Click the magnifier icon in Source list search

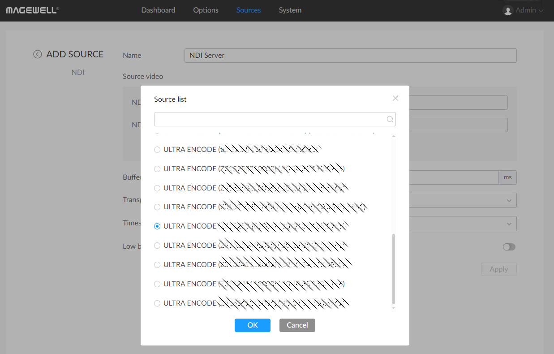click(x=390, y=119)
